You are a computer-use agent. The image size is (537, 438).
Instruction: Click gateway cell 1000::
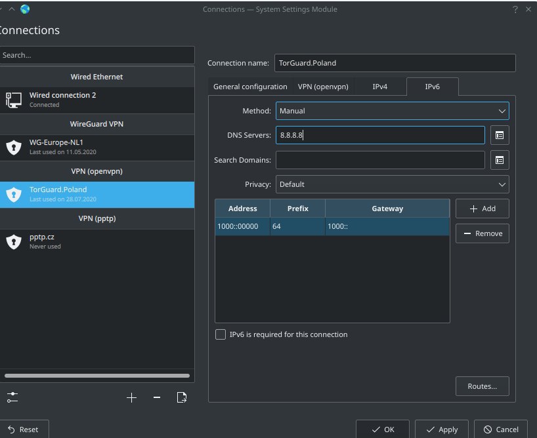pos(387,226)
